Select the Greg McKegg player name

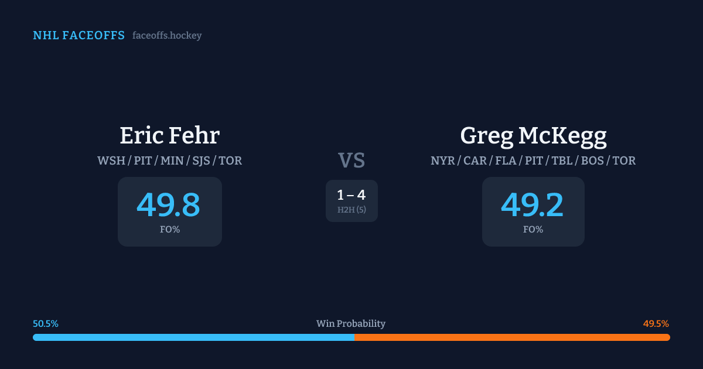[533, 135]
